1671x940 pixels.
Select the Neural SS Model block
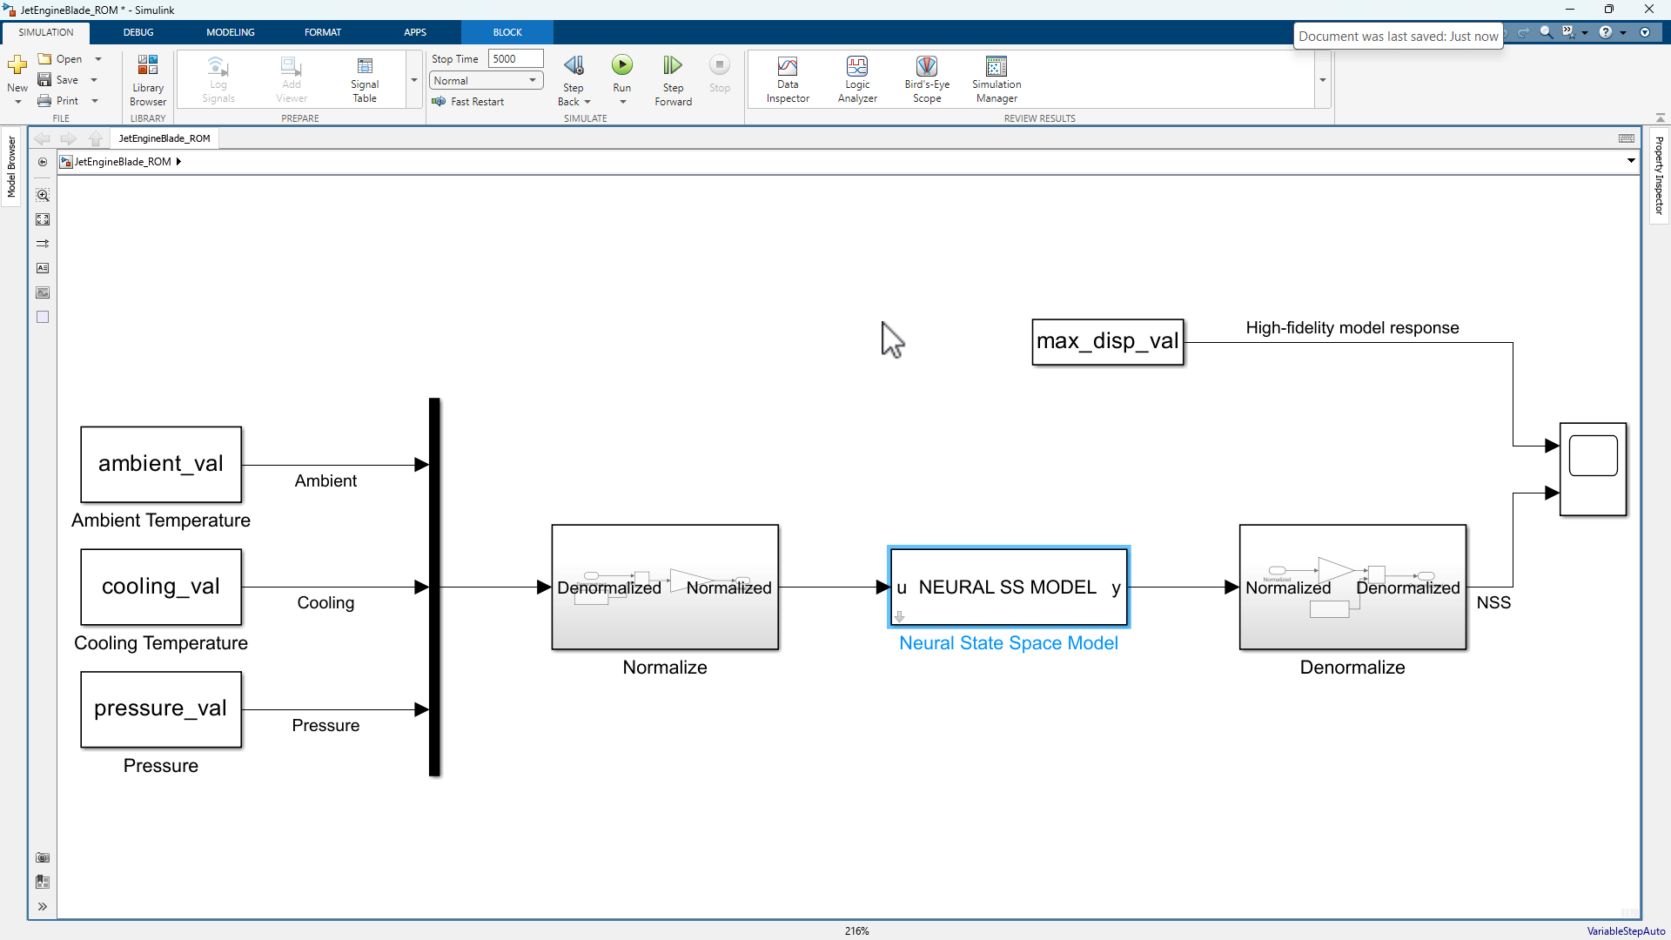[1009, 587]
